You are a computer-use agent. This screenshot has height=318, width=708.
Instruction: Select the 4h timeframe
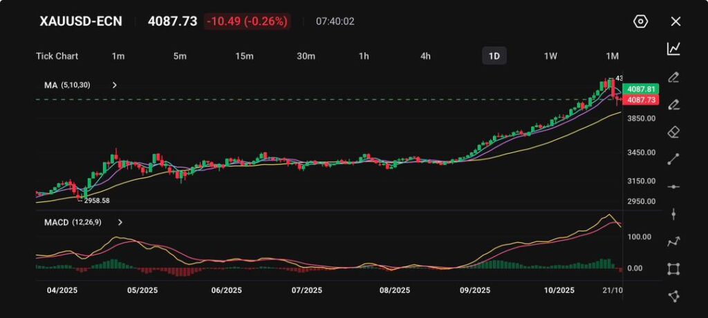426,56
